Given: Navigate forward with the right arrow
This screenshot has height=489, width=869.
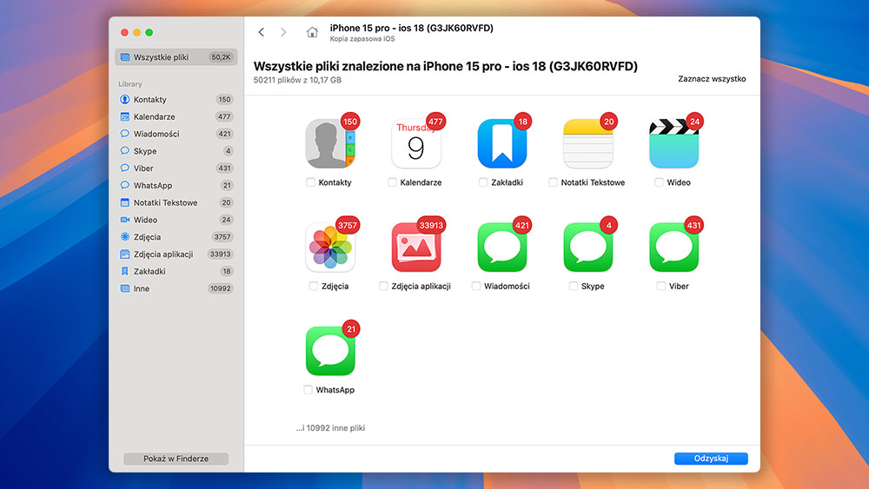Looking at the screenshot, I should point(283,32).
